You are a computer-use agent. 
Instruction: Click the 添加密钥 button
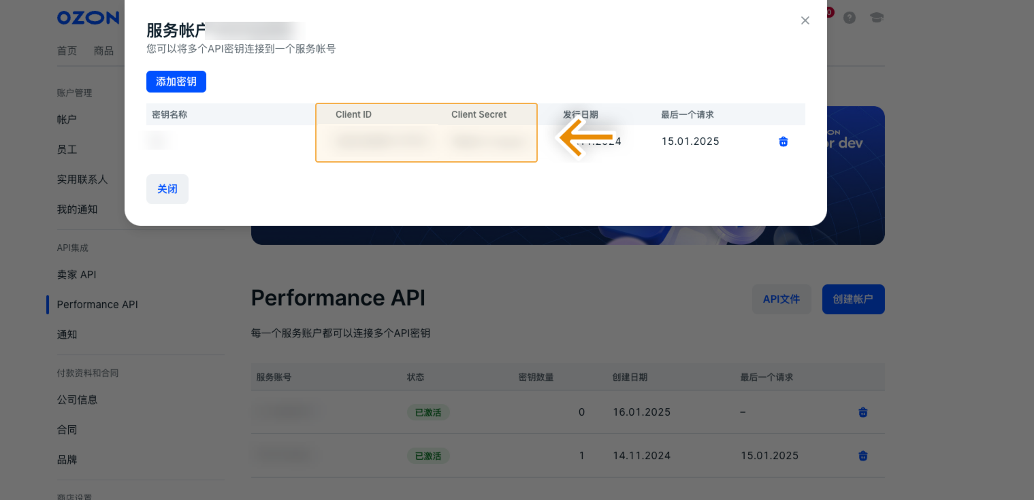pyautogui.click(x=176, y=82)
